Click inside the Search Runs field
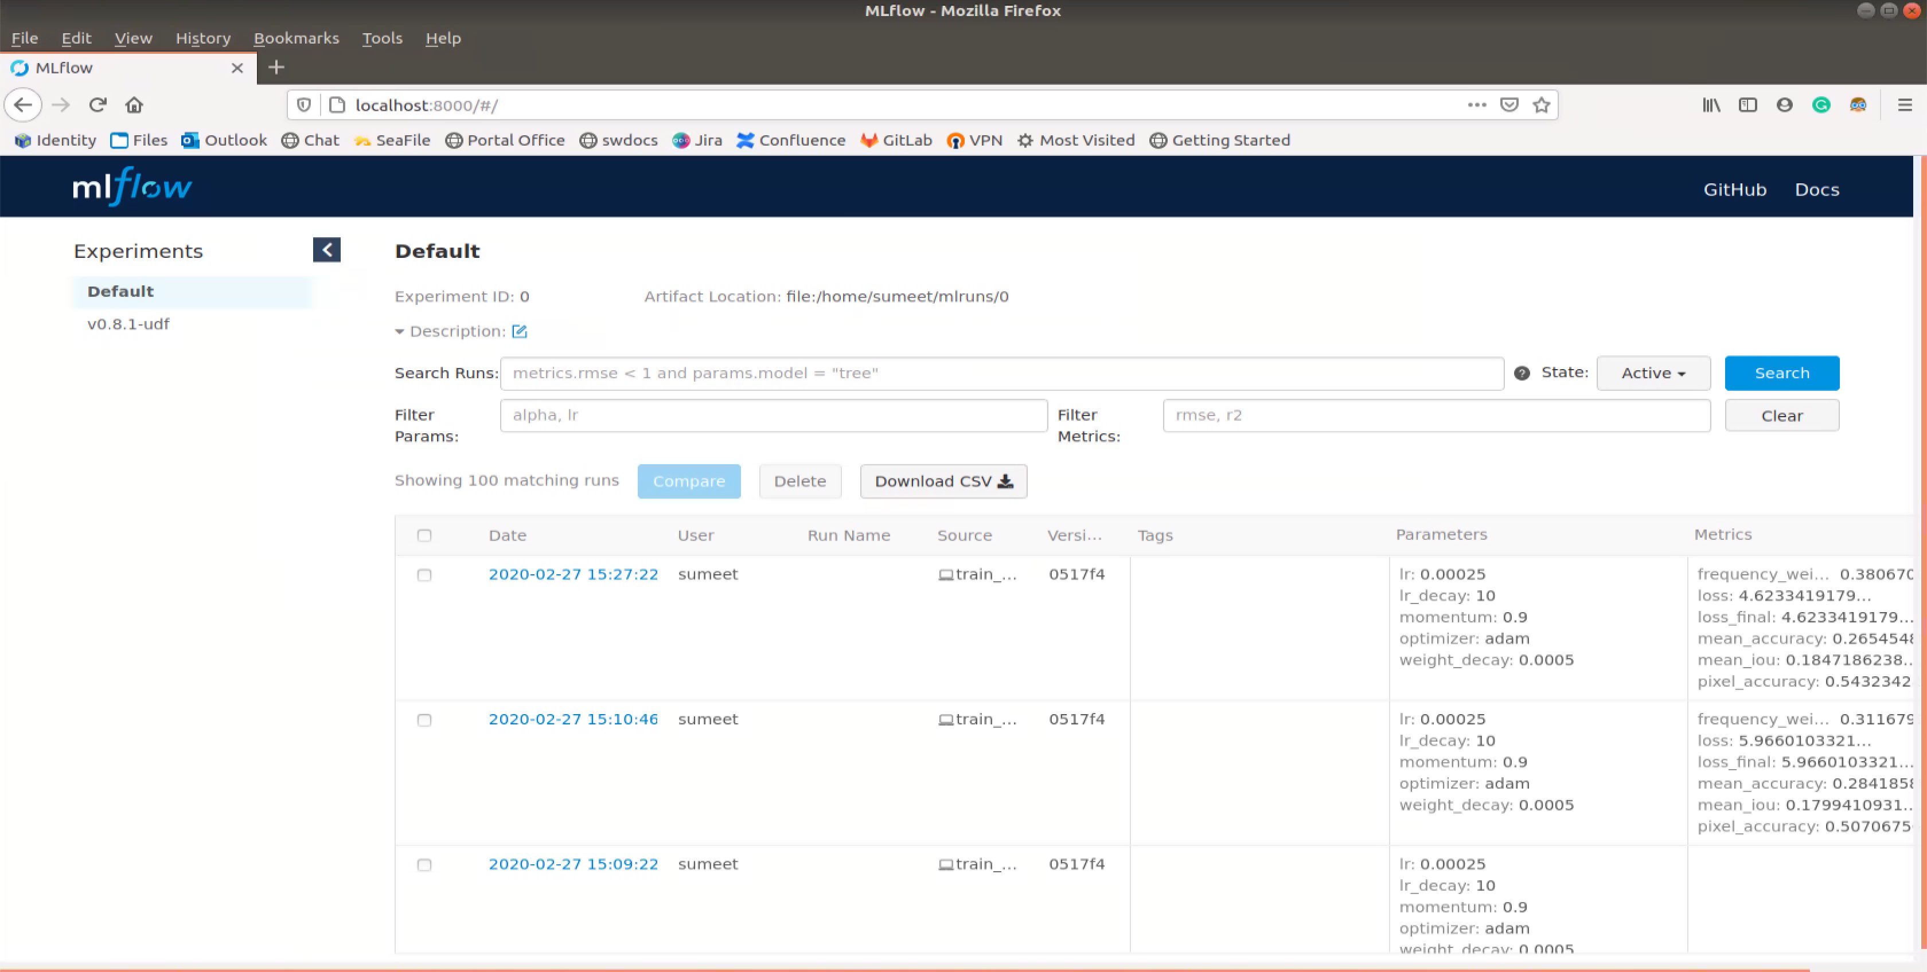The image size is (1927, 972). (1002, 373)
